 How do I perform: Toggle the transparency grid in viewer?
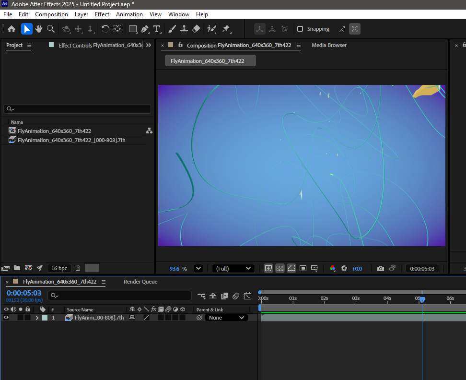pos(280,269)
